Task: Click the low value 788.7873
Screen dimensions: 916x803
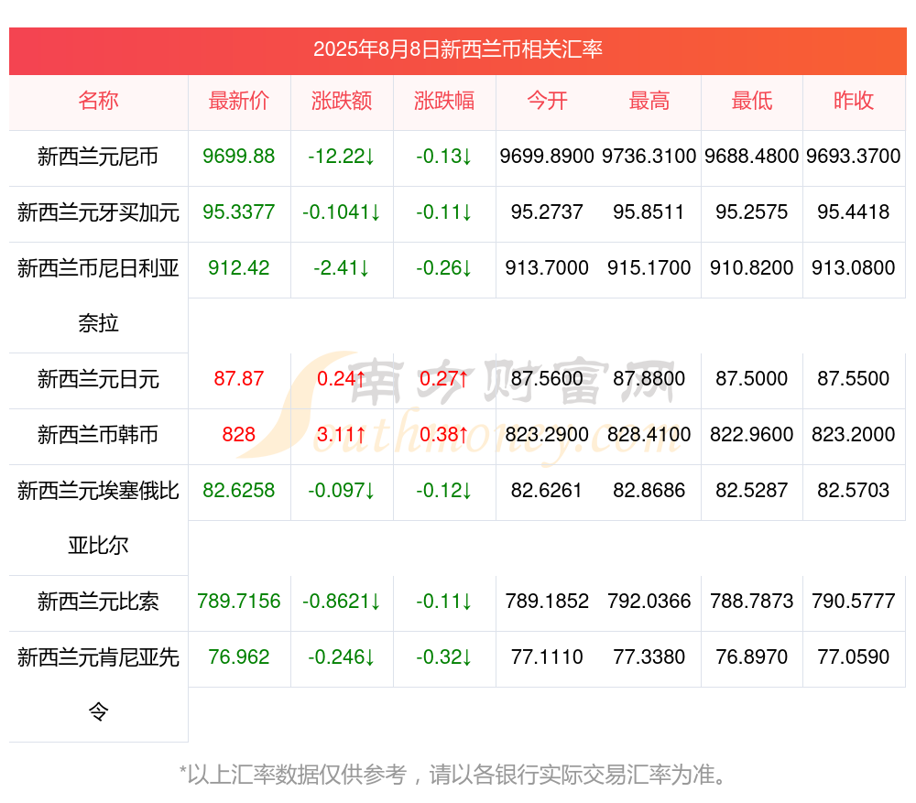Action: pyautogui.click(x=751, y=601)
